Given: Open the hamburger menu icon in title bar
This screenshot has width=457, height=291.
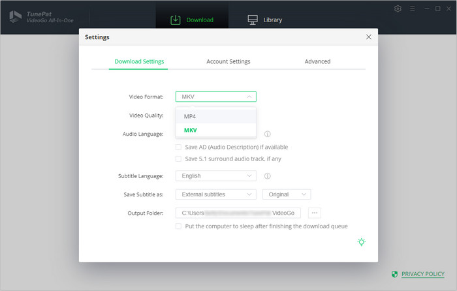Looking at the screenshot, I should click(x=412, y=8).
